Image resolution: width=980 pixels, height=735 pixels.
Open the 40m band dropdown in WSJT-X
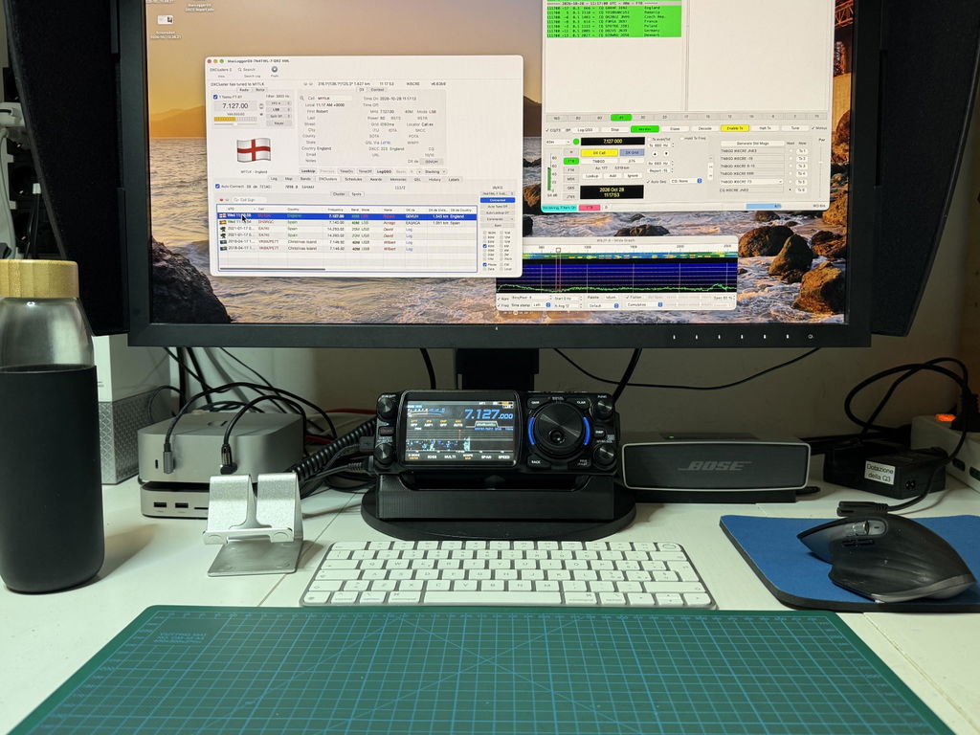tap(558, 142)
